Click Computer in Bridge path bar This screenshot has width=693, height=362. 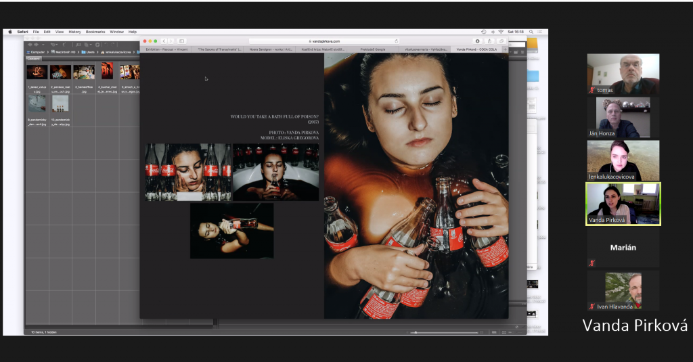pos(35,52)
